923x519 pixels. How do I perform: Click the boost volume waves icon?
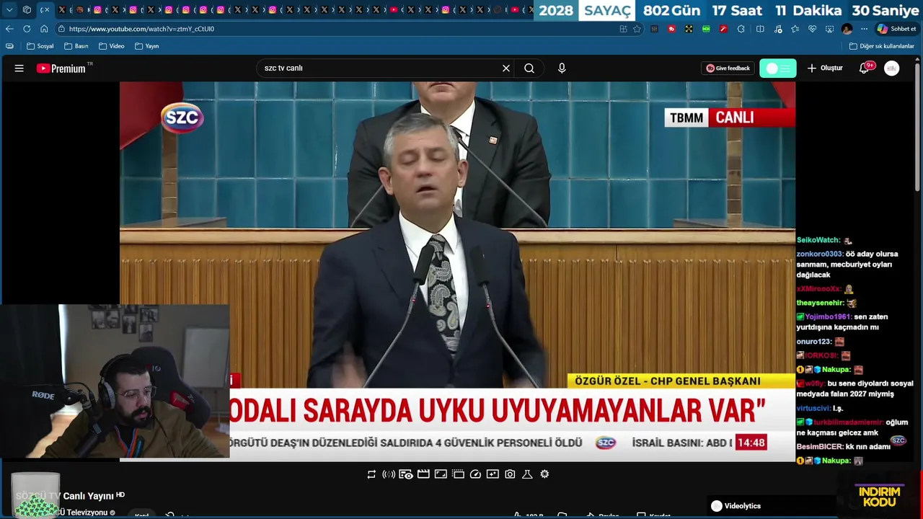(x=389, y=474)
